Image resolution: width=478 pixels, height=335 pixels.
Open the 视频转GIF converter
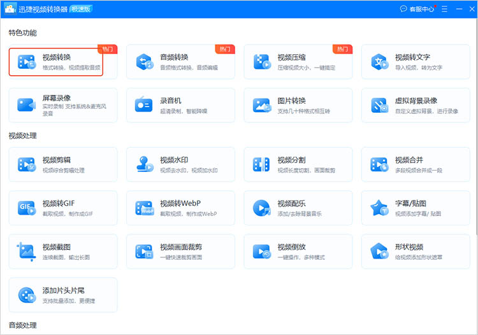[x=62, y=208]
